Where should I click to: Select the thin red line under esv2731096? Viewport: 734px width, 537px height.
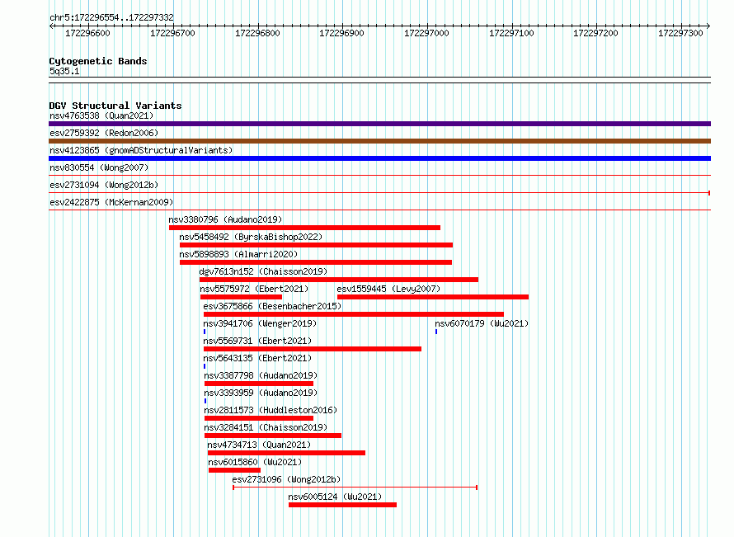coord(355,488)
